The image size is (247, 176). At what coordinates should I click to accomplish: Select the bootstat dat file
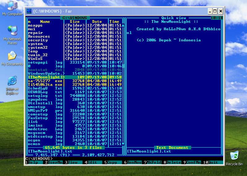(75, 70)
